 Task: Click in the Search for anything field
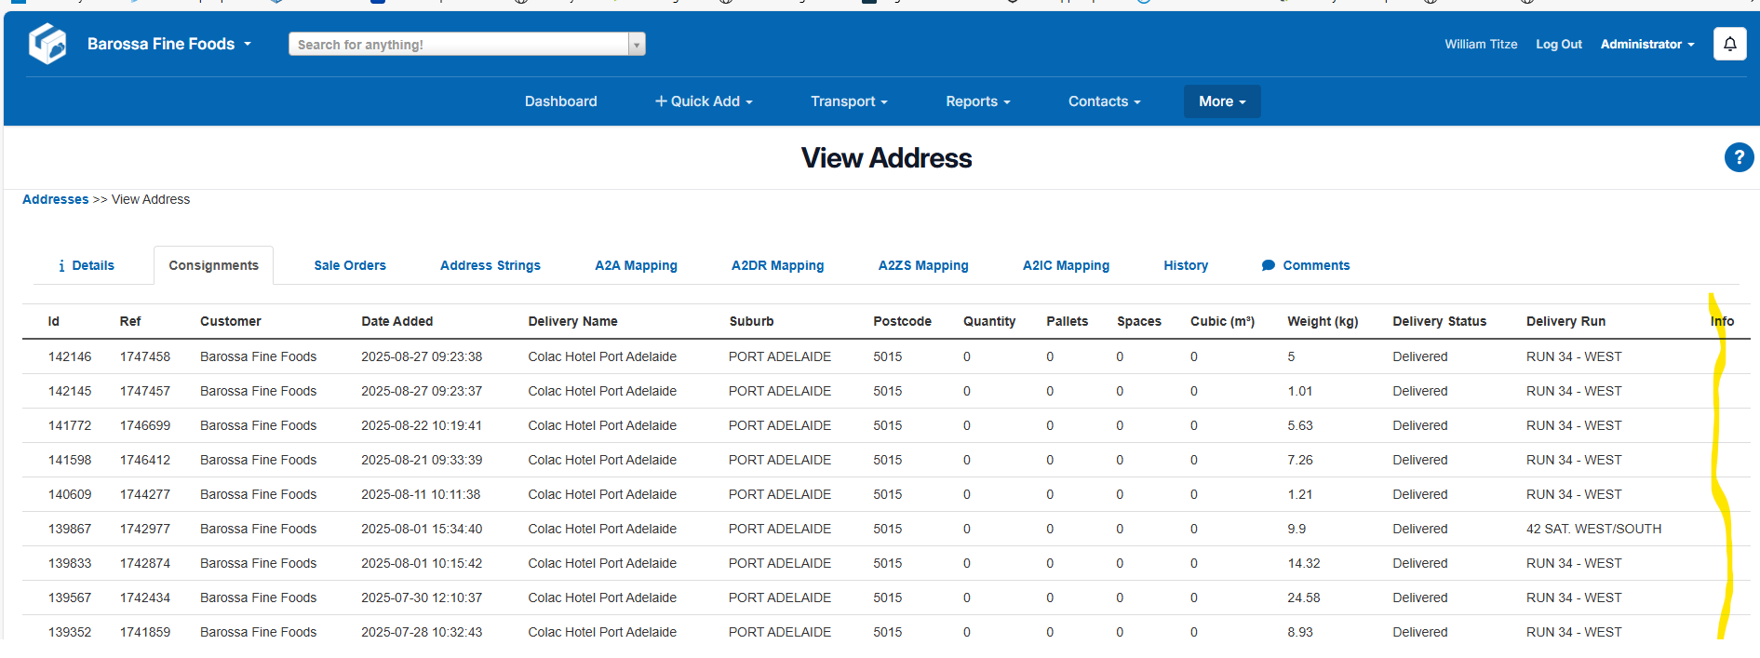click(459, 45)
